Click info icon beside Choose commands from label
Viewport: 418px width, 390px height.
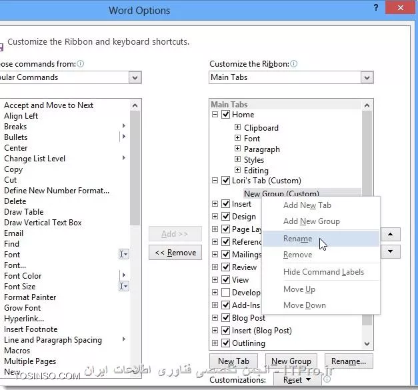pos(80,64)
